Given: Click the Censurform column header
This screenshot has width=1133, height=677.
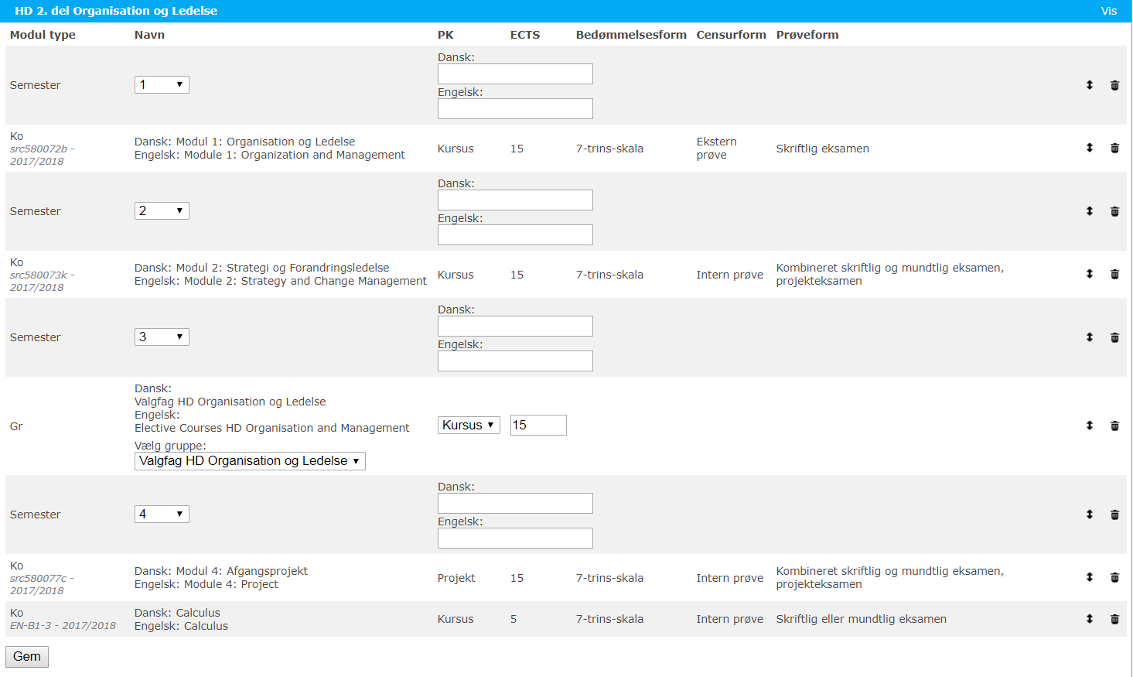Looking at the screenshot, I should coord(731,35).
